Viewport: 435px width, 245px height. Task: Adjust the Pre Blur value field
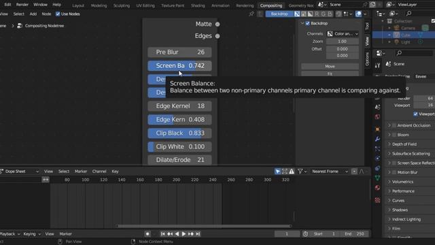click(x=179, y=52)
